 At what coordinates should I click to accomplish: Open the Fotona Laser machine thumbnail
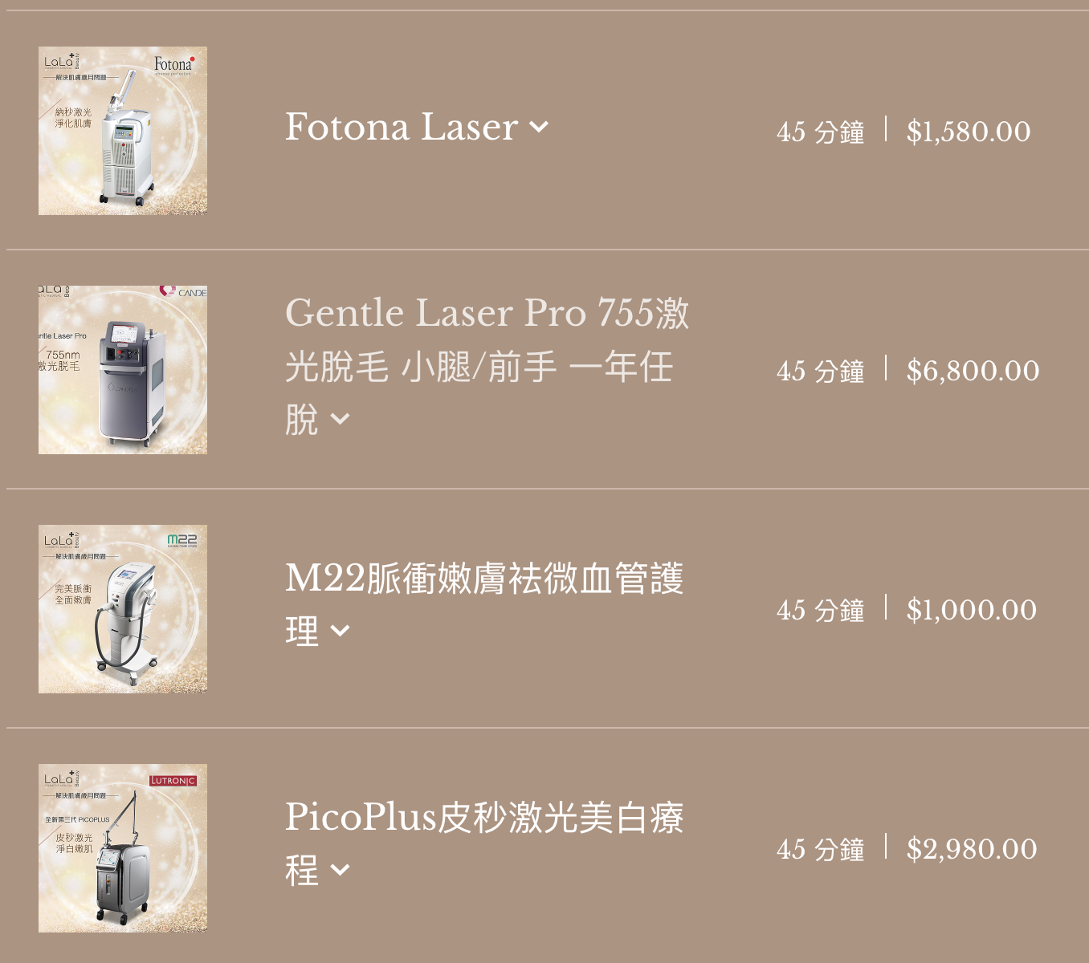(123, 131)
